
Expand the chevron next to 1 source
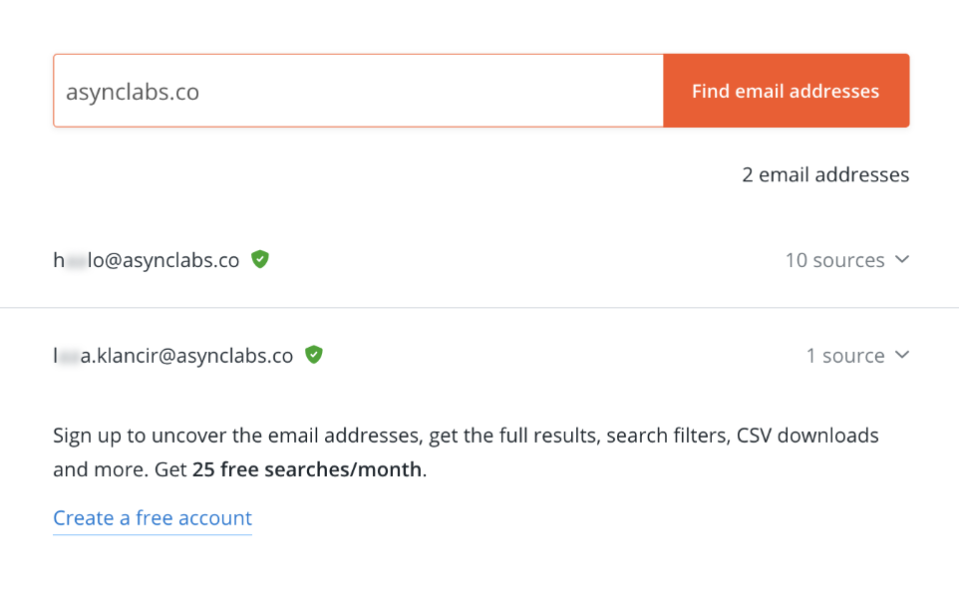902,355
